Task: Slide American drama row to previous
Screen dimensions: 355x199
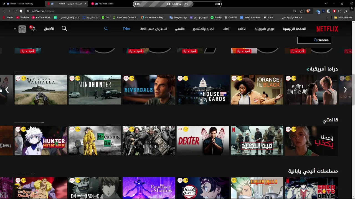Action: (x=7, y=90)
